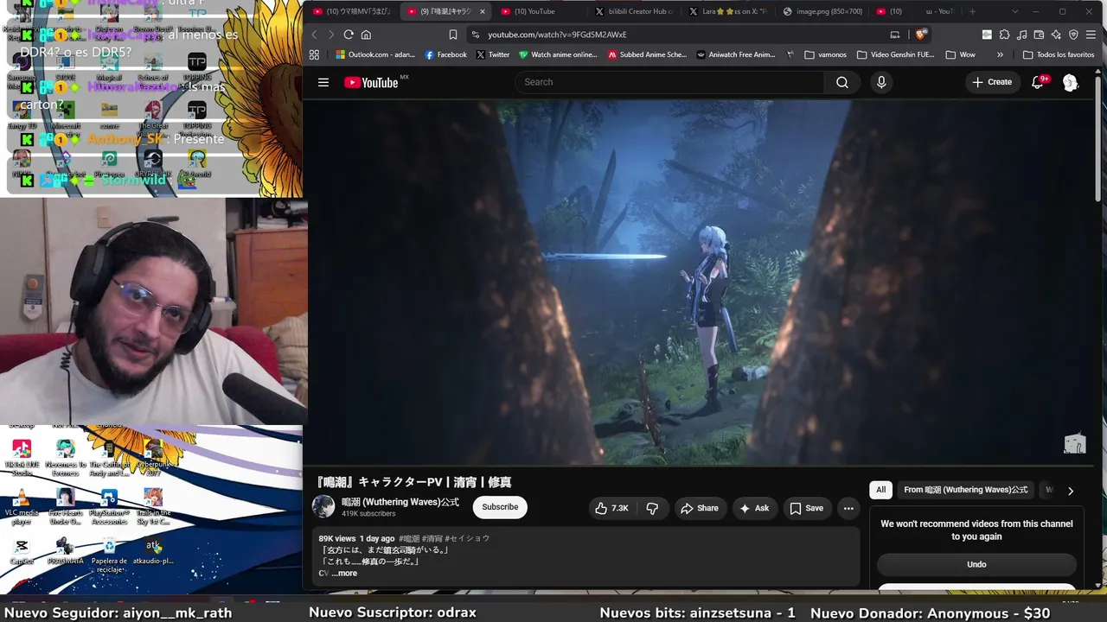Open more actions for the video
This screenshot has width=1107, height=622.
click(848, 508)
